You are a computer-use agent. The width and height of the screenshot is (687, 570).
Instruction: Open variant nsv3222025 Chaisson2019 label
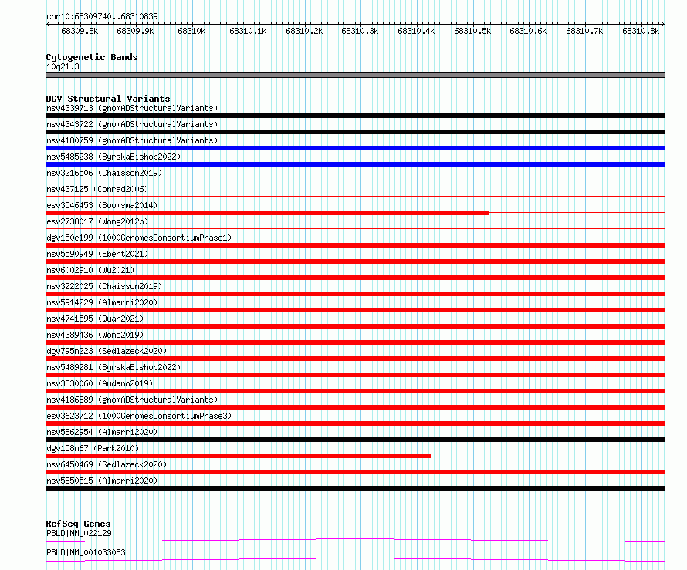pyautogui.click(x=104, y=286)
